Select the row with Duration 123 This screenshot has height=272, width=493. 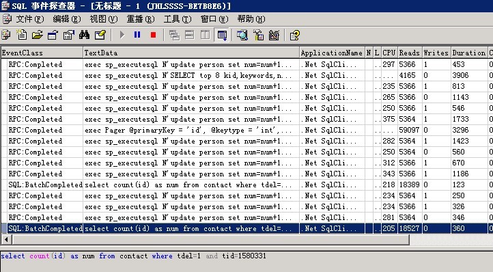pos(246,185)
